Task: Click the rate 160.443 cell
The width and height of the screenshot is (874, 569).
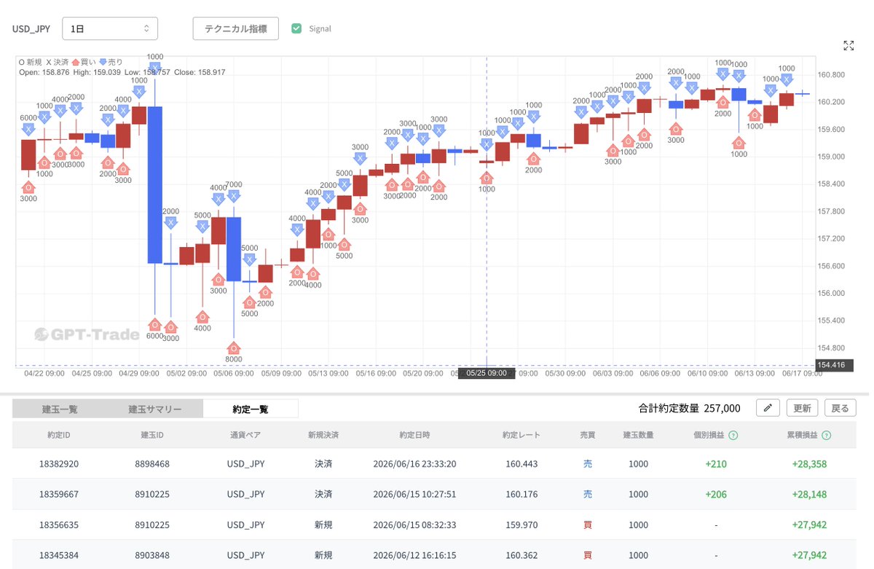Action: click(523, 463)
